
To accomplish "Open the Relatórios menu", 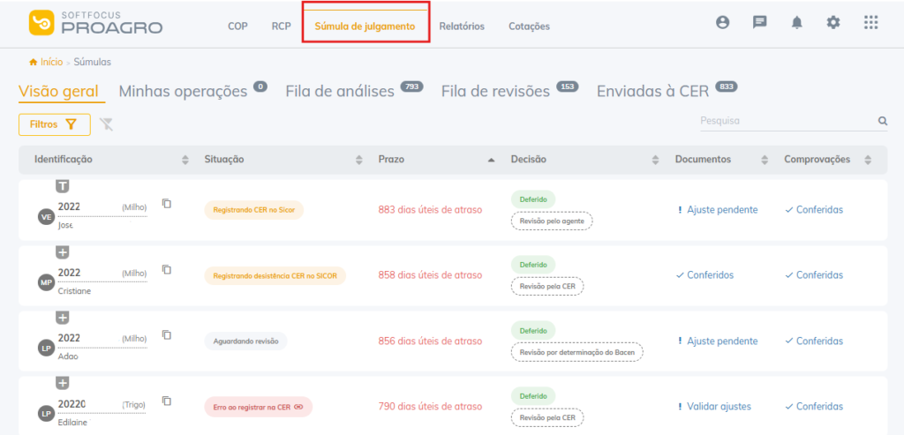I will point(462,26).
